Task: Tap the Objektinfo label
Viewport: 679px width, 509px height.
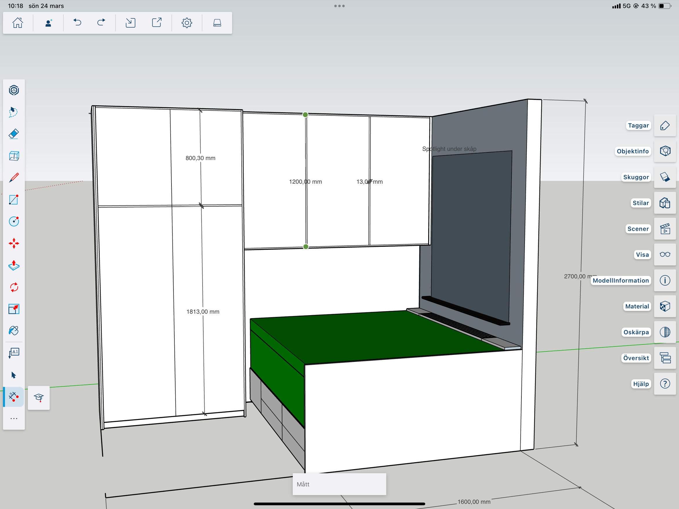Action: [633, 151]
